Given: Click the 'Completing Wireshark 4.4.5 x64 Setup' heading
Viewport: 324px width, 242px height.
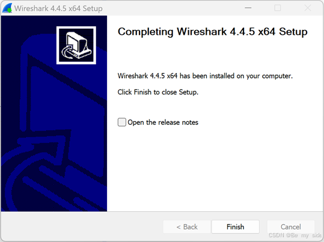Looking at the screenshot, I should pyautogui.click(x=212, y=32).
